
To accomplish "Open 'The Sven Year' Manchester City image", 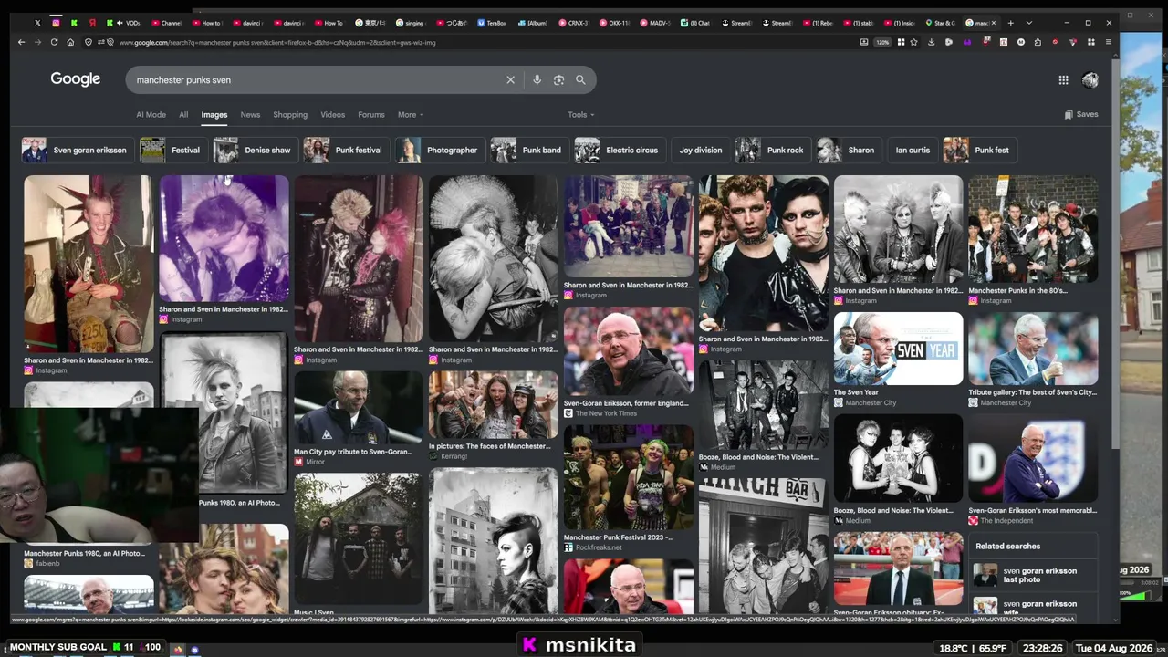I will [898, 349].
